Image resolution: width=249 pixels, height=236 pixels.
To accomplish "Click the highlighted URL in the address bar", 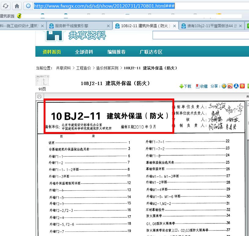I will click(x=104, y=6).
